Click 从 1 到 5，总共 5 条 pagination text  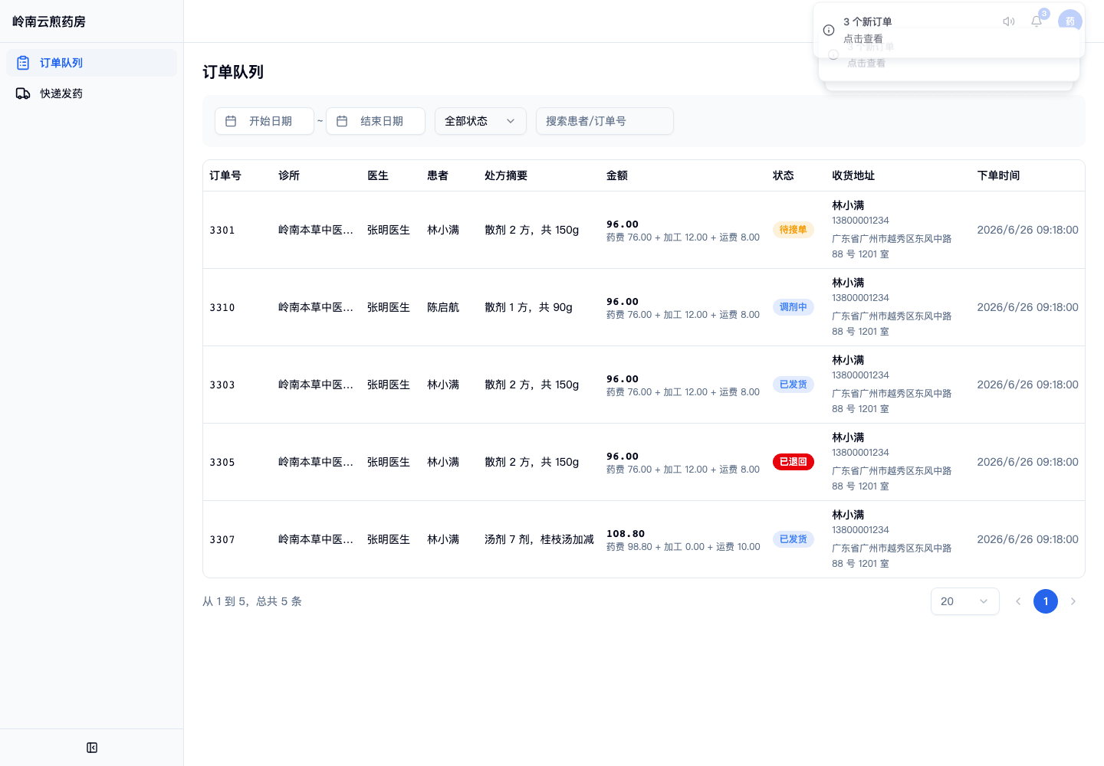pos(252,601)
